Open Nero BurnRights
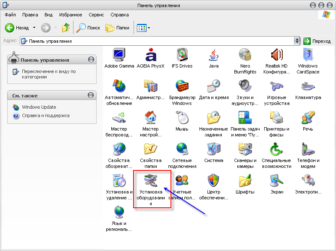336x251 pixels. (245, 61)
